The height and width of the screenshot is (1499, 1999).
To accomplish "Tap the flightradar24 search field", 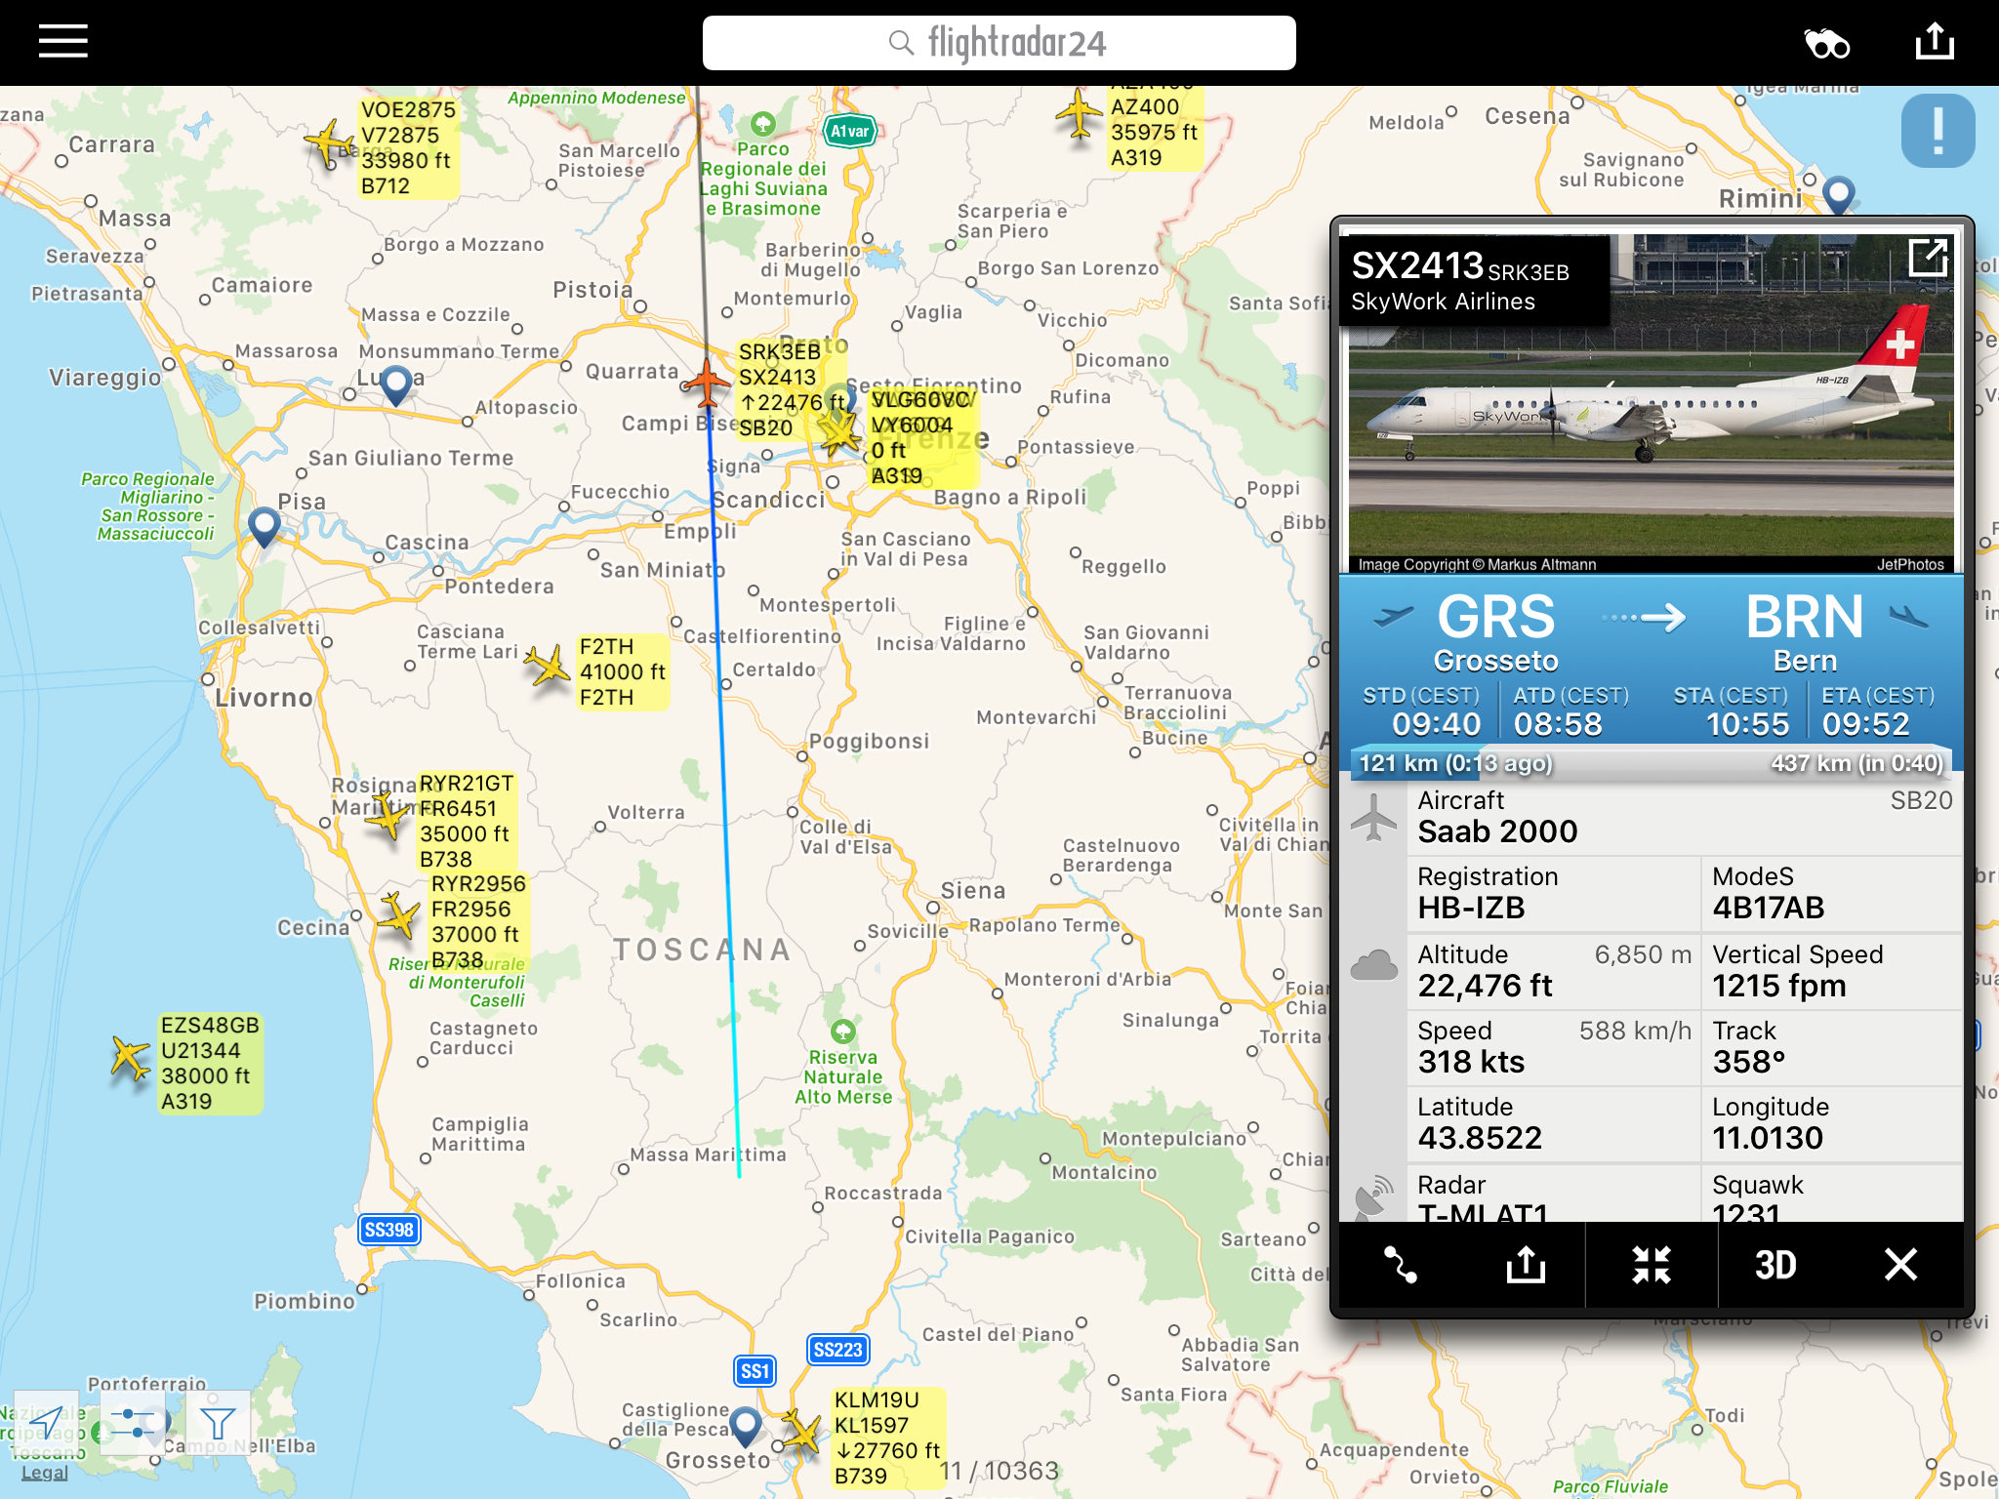I will (x=999, y=43).
